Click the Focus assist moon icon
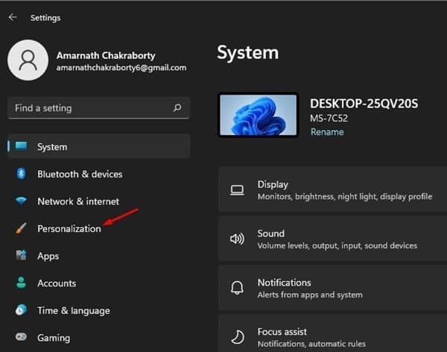Viewport: 447px width, 352px height. [238, 337]
